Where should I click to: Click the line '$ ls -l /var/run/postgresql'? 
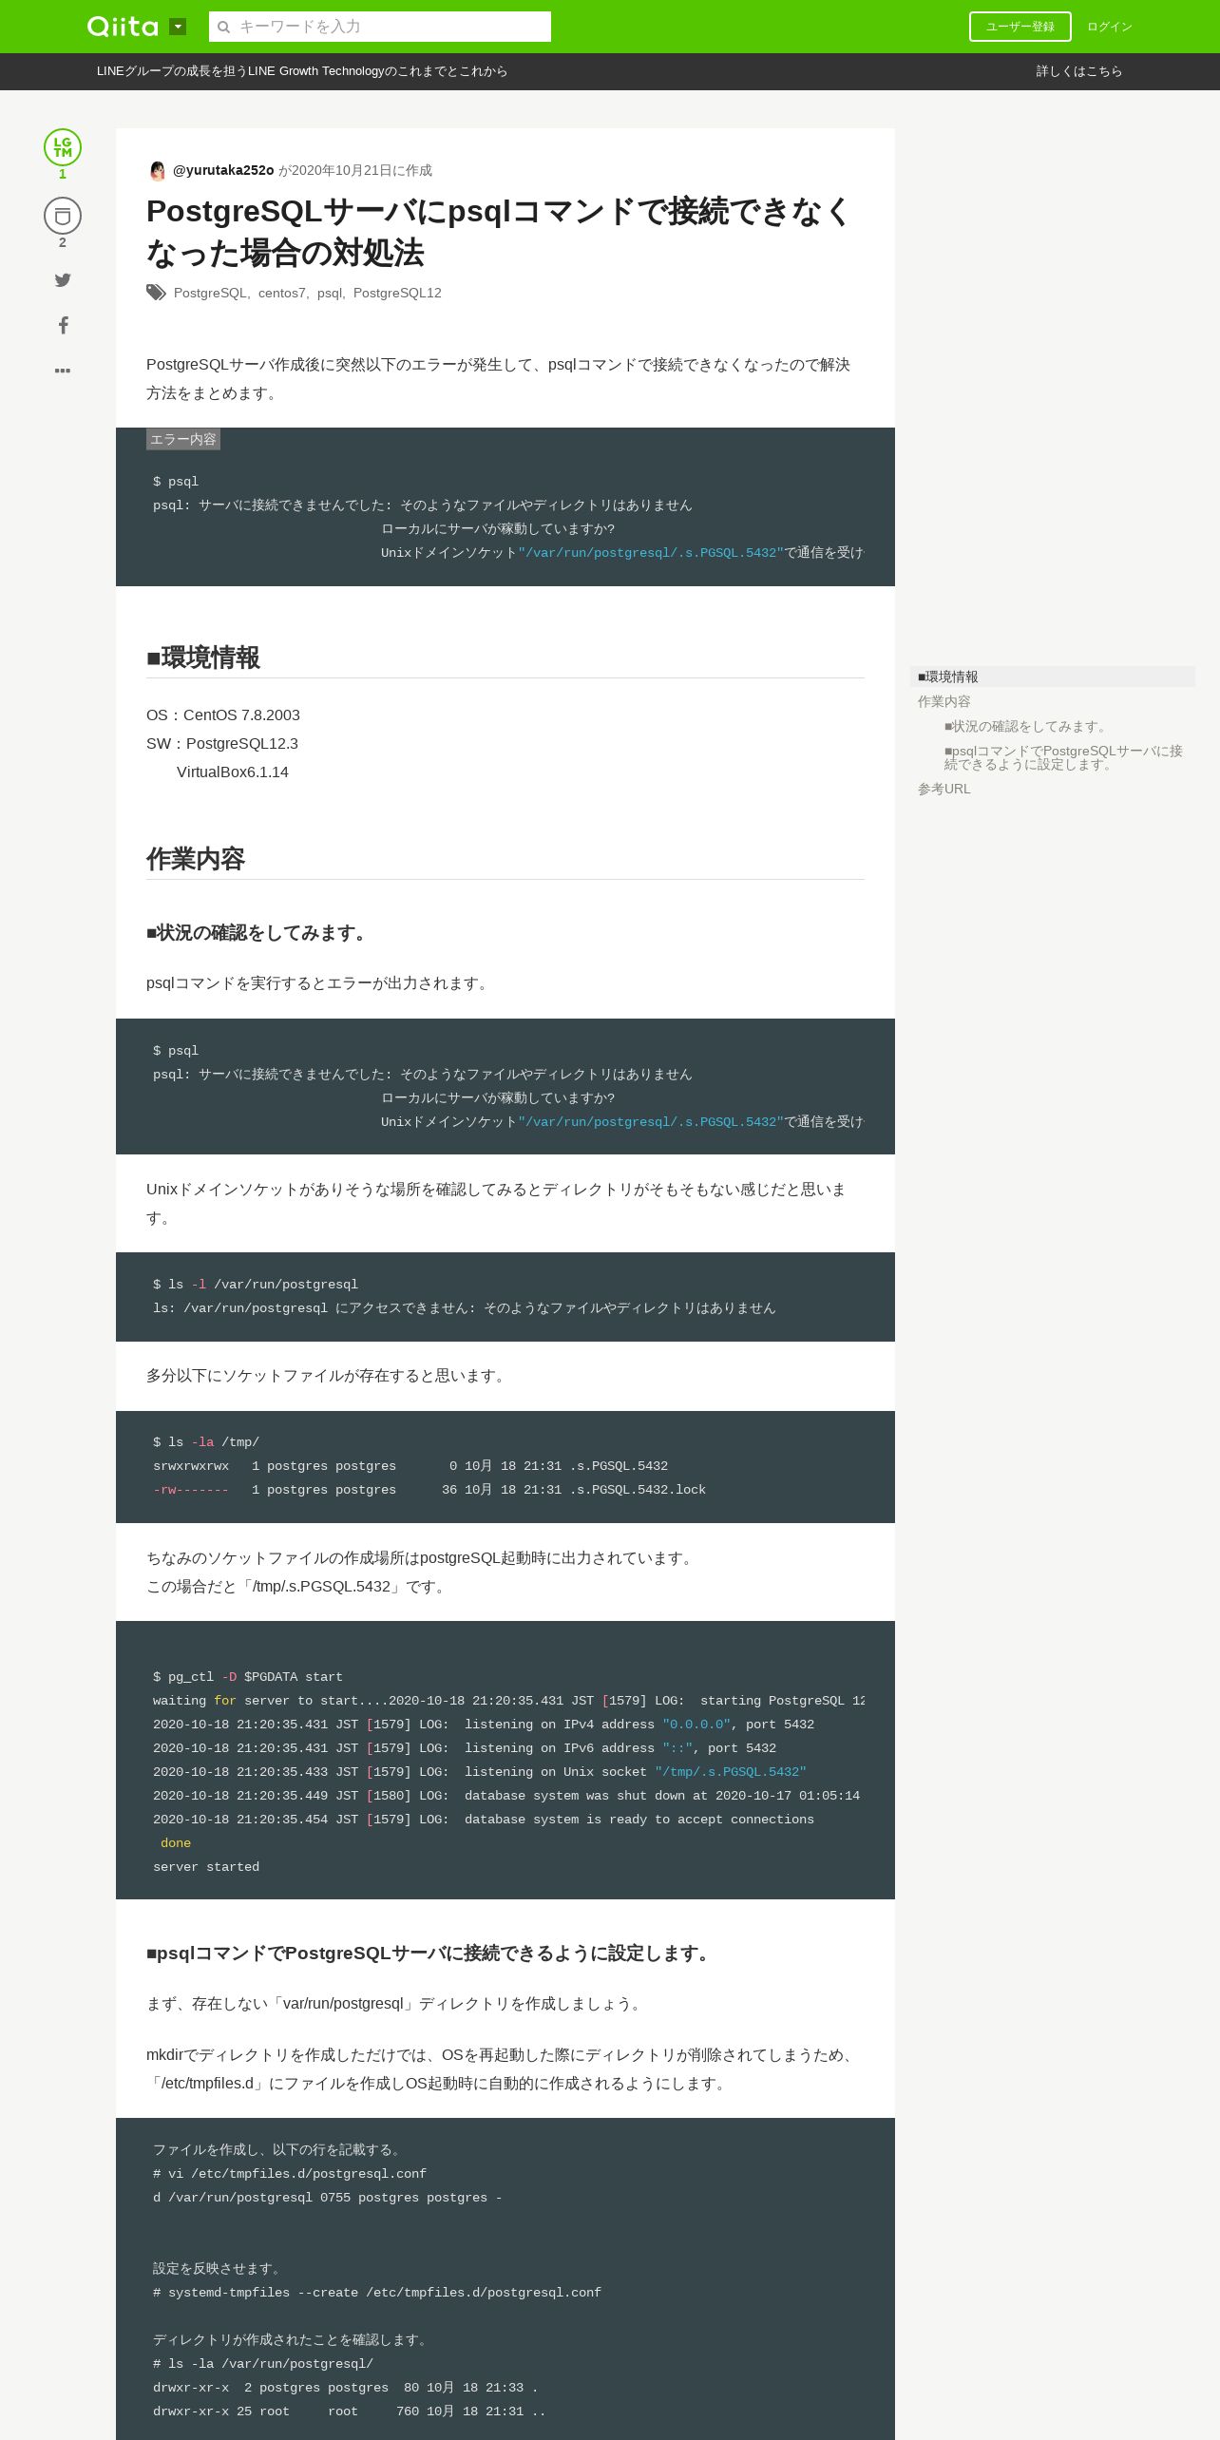(256, 1285)
